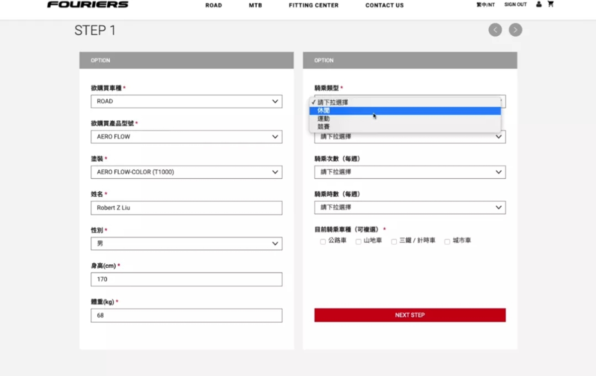Click the 身高(cm) field showing 170

pos(186,279)
